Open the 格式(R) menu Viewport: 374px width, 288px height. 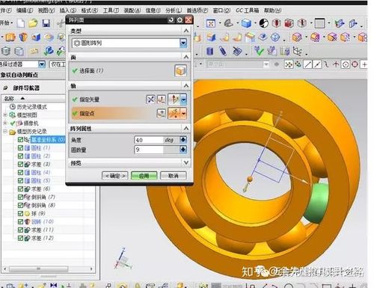tap(90, 10)
